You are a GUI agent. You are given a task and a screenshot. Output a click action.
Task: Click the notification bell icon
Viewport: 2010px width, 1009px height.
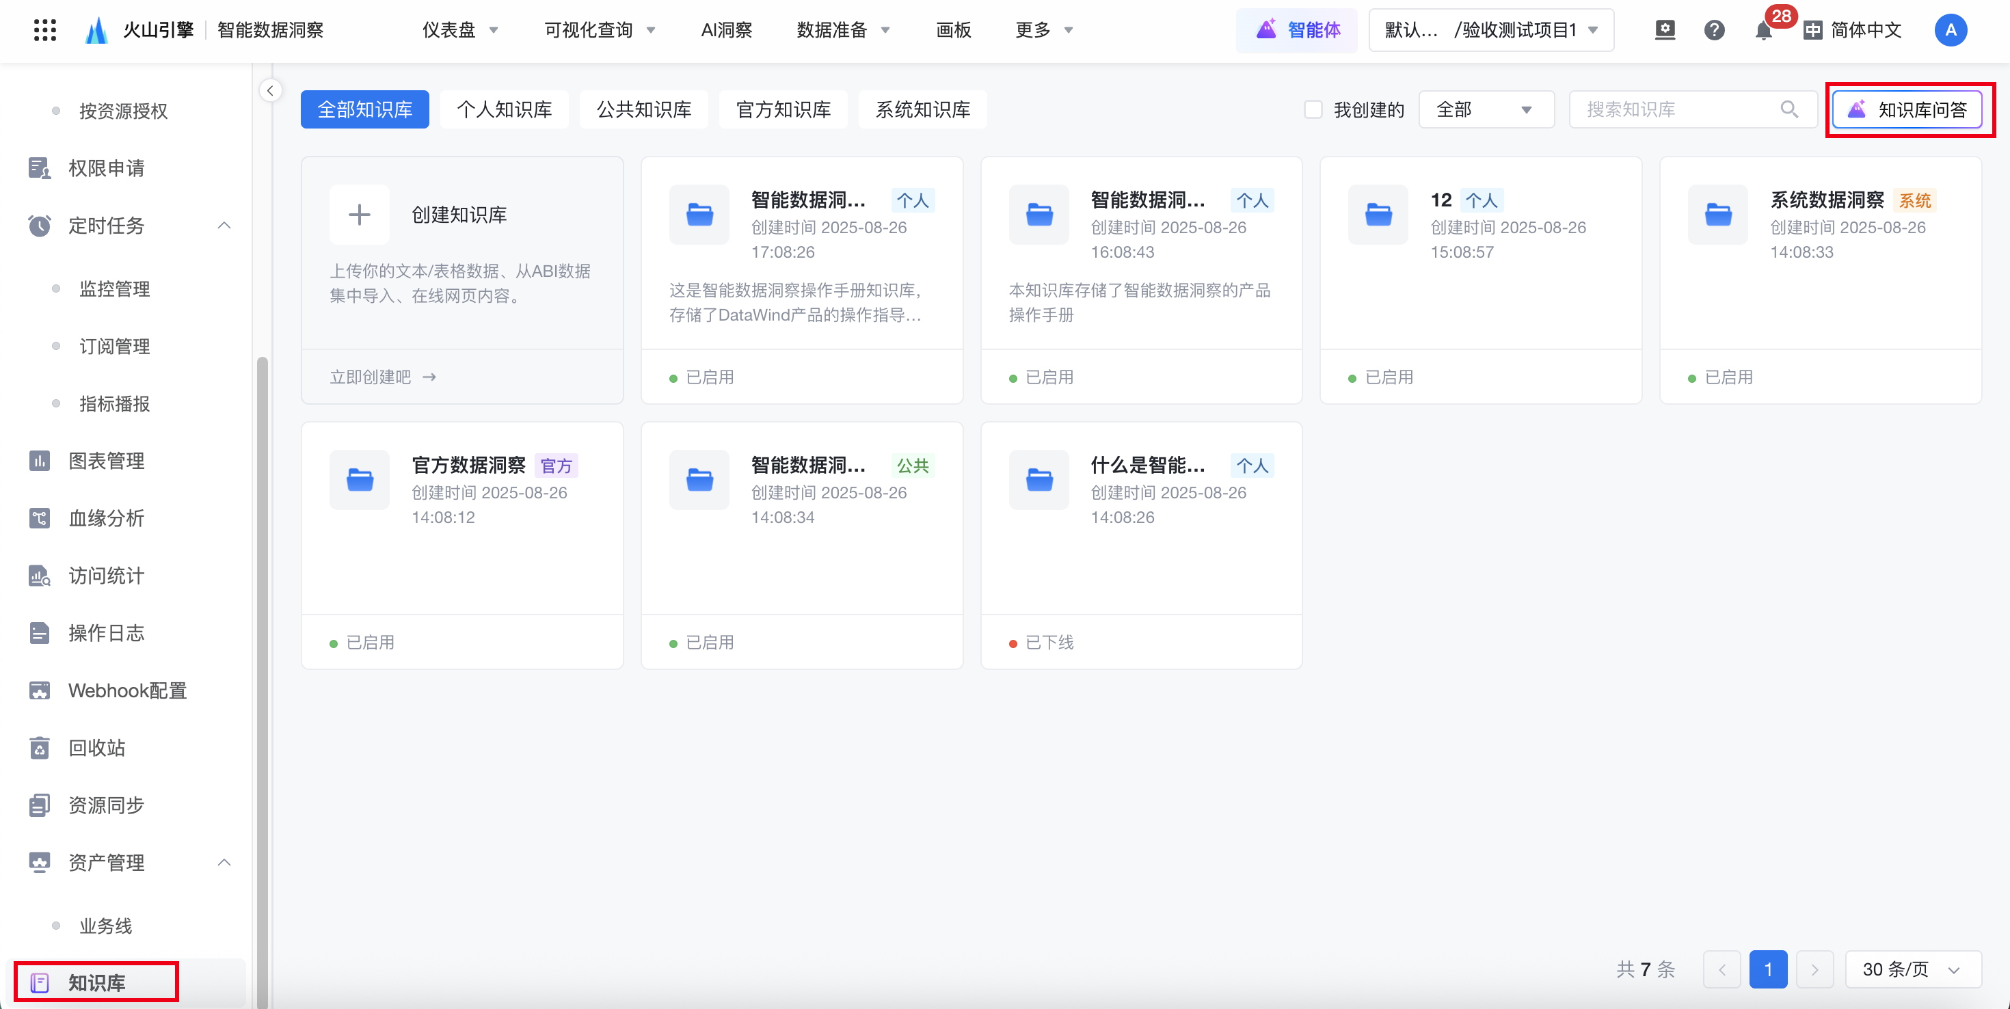(1763, 31)
